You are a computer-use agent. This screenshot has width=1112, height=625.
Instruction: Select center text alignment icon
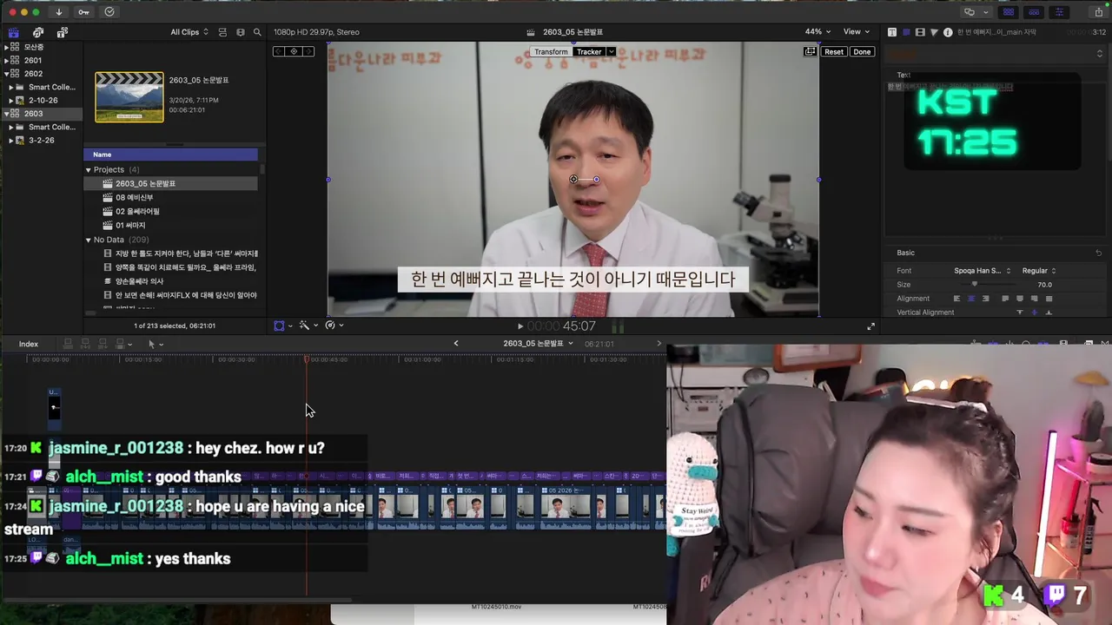(971, 299)
